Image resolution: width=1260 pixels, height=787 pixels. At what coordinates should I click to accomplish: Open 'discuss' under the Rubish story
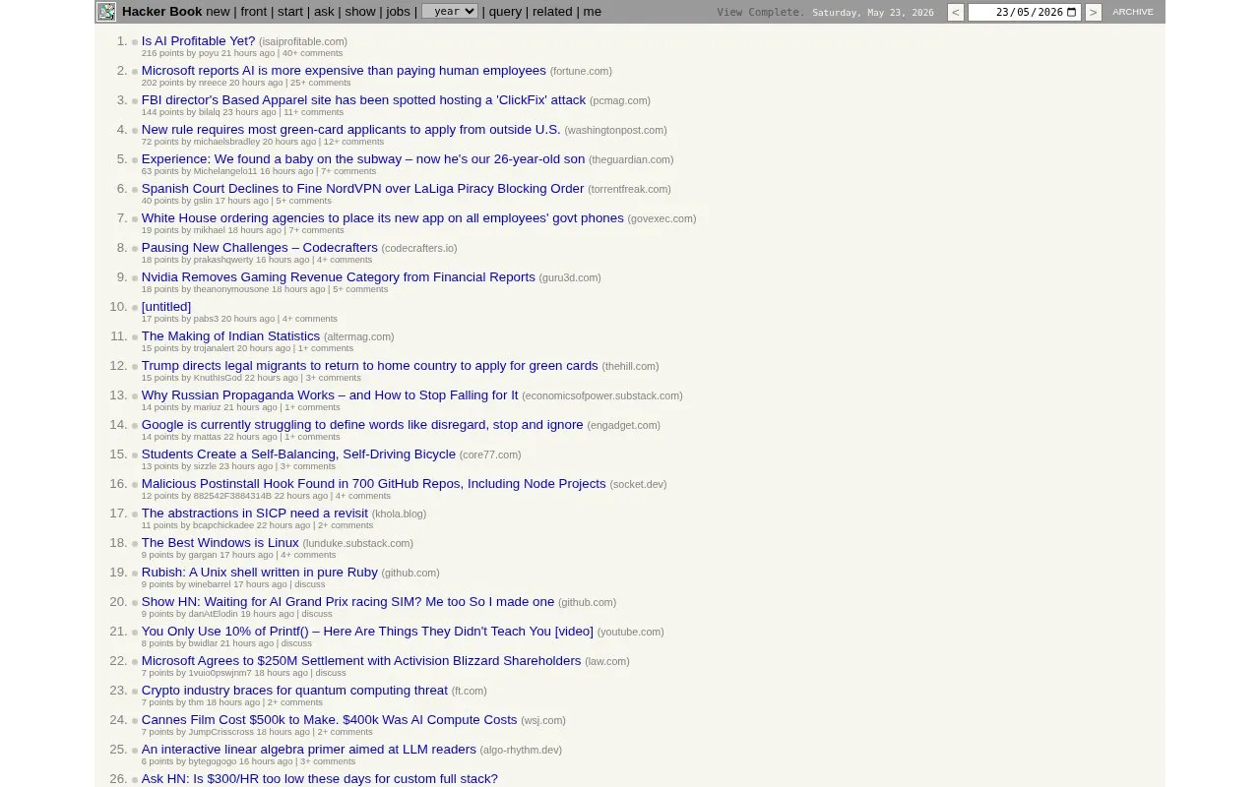310,584
